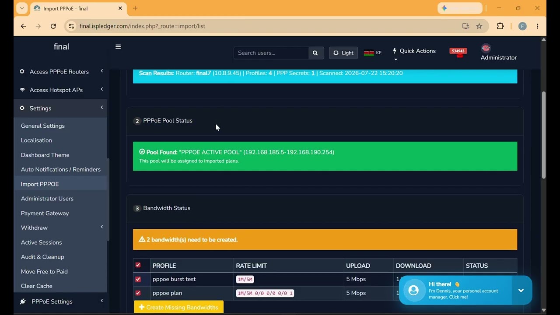Open the Quick Actions dropdown
The width and height of the screenshot is (560, 315).
click(414, 53)
